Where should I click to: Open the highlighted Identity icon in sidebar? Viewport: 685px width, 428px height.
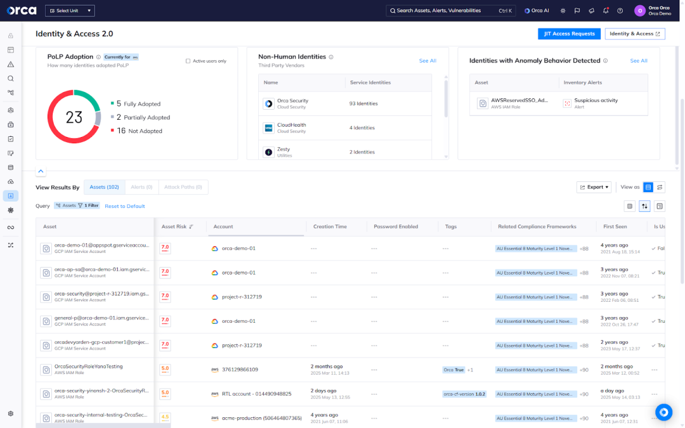click(11, 196)
